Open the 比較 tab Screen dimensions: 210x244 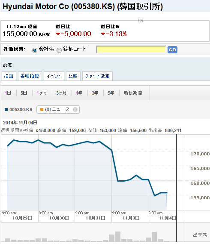point(73,76)
